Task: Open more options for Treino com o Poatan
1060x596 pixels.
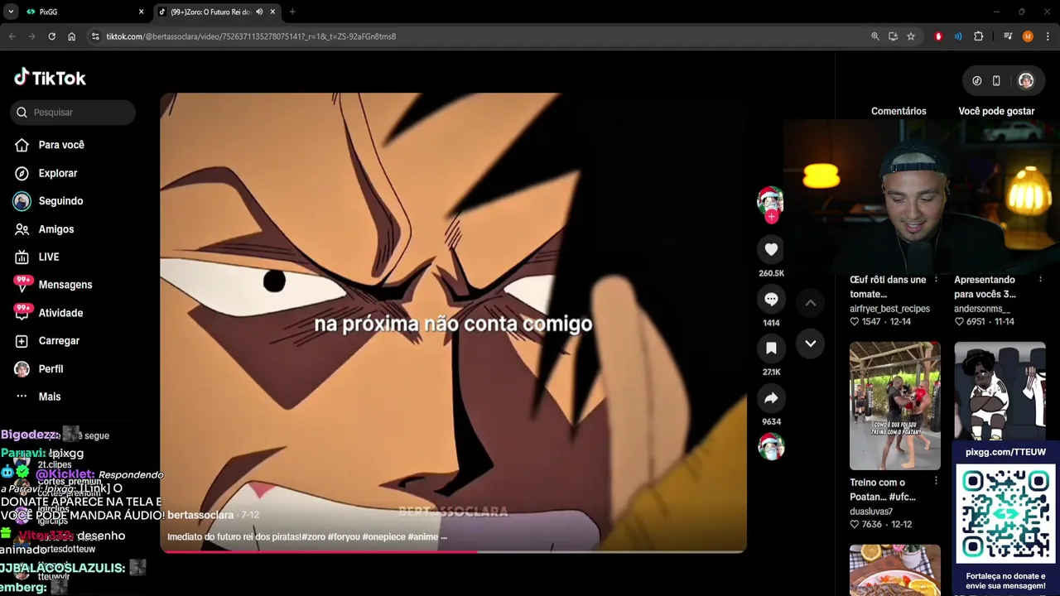Action: pyautogui.click(x=937, y=481)
